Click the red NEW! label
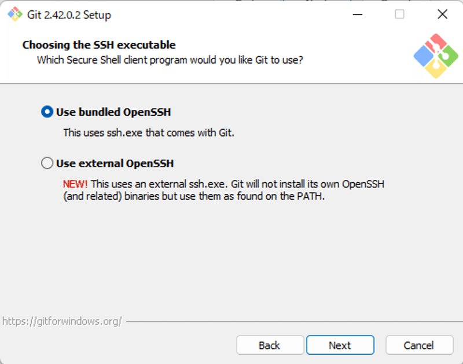463x364 pixels. (x=75, y=184)
